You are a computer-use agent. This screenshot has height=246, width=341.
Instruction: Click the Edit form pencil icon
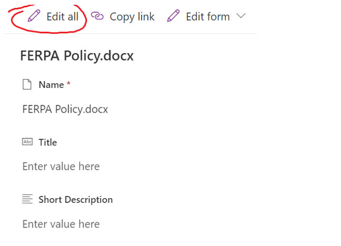[173, 16]
